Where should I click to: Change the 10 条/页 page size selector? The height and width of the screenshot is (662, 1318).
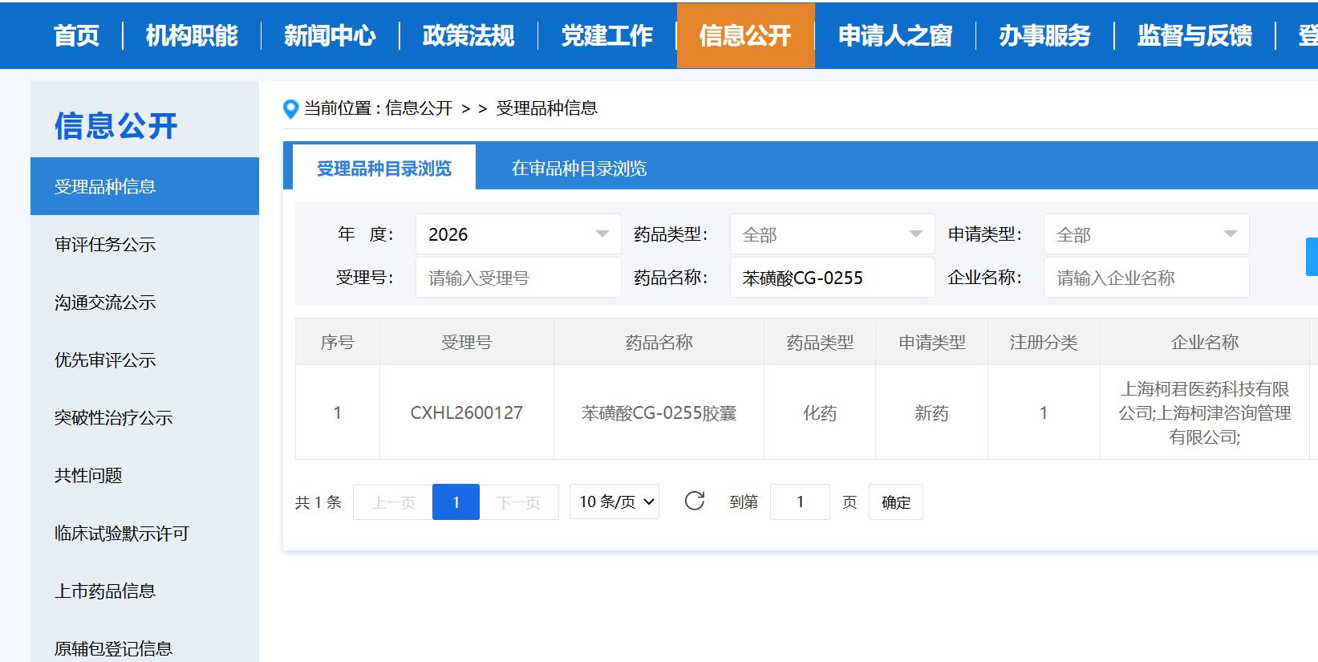pos(614,502)
